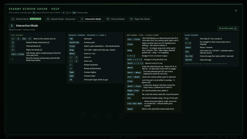Open the Thermal Mode tab
The image size is (247, 139).
tap(115, 19)
